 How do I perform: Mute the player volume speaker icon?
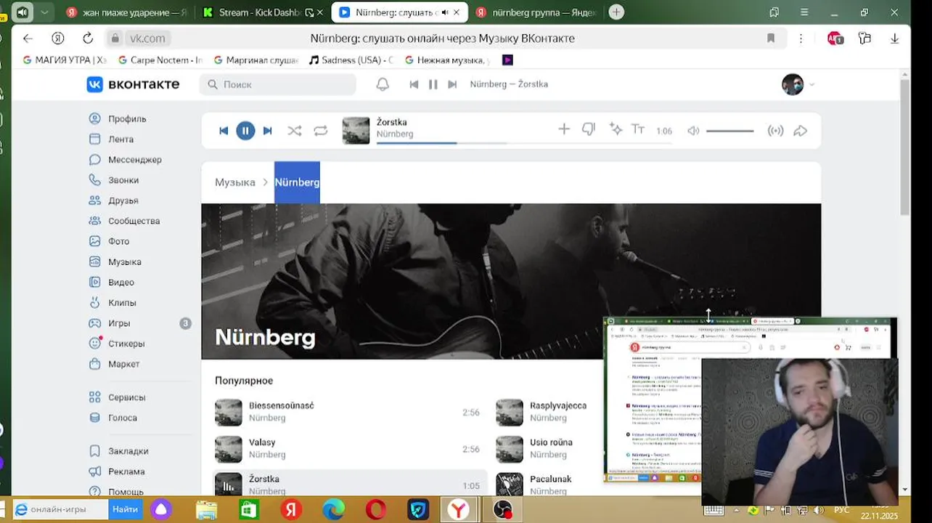pyautogui.click(x=693, y=131)
